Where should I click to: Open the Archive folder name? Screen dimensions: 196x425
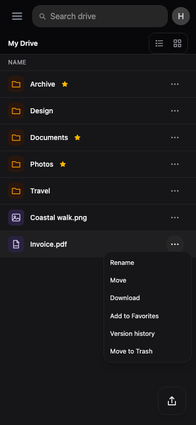click(x=43, y=84)
